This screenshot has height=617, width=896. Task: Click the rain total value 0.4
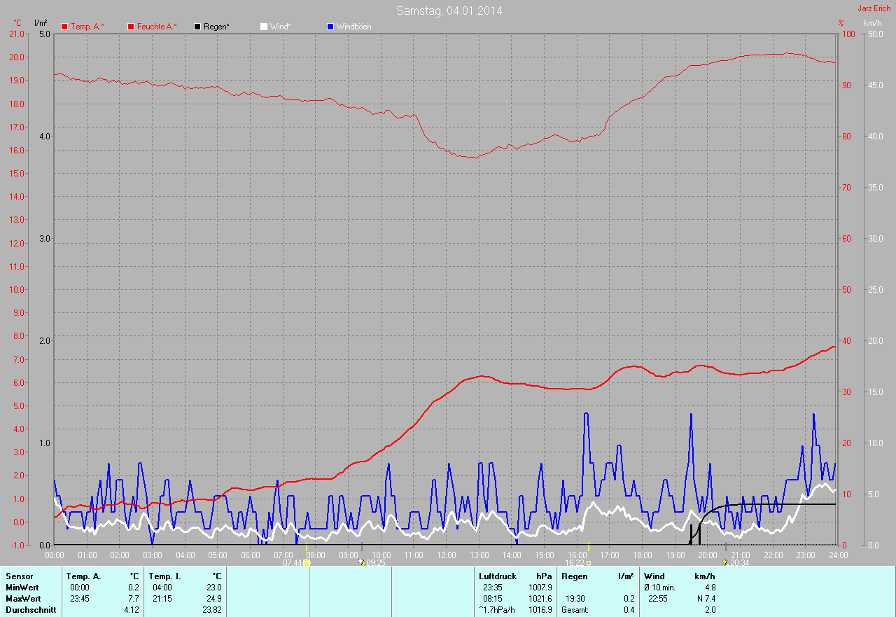pyautogui.click(x=629, y=609)
